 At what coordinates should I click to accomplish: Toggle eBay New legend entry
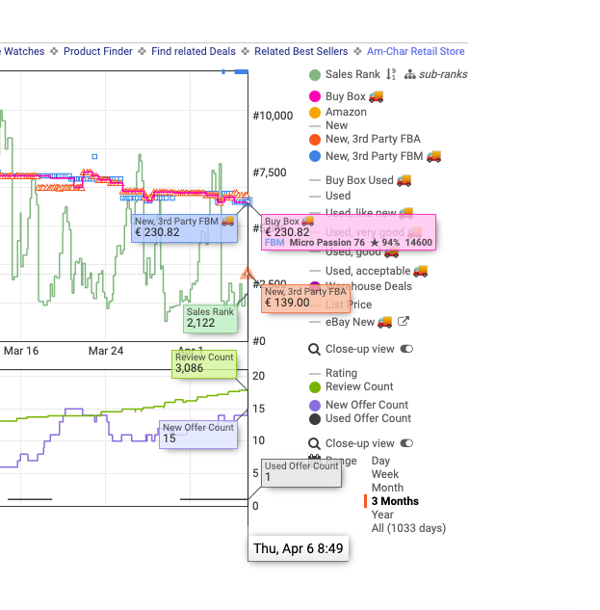pyautogui.click(x=350, y=322)
